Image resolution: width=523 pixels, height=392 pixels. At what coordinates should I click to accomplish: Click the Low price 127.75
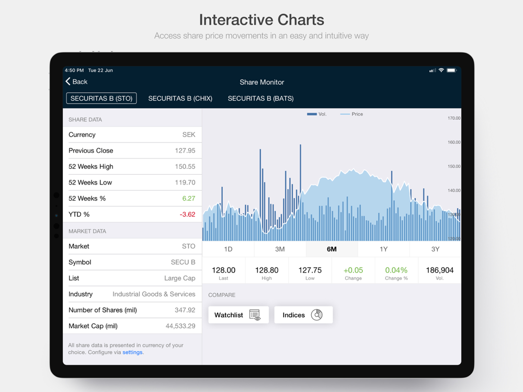(x=310, y=270)
